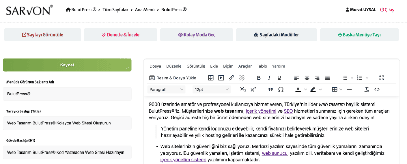Viewport: 407px width, 164px height.
Task: Toggle Bold formatting
Action: (x=259, y=78)
